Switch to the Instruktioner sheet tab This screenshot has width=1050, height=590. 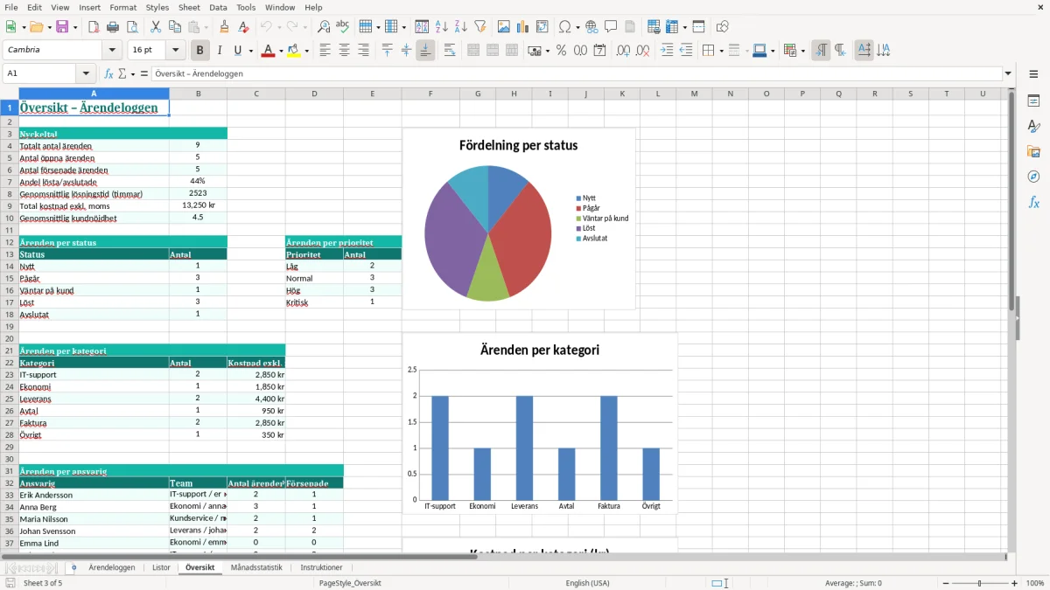pyautogui.click(x=321, y=567)
